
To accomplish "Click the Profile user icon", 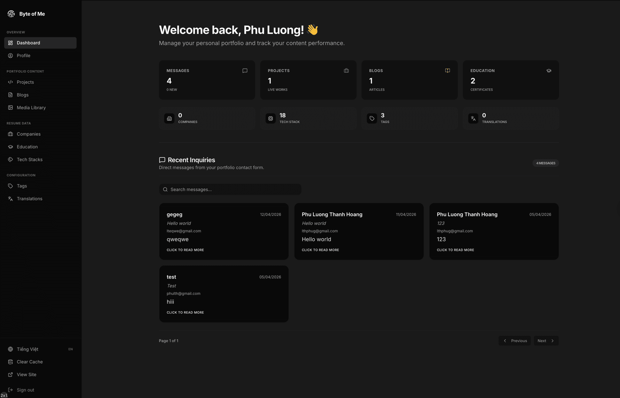I will [10, 56].
